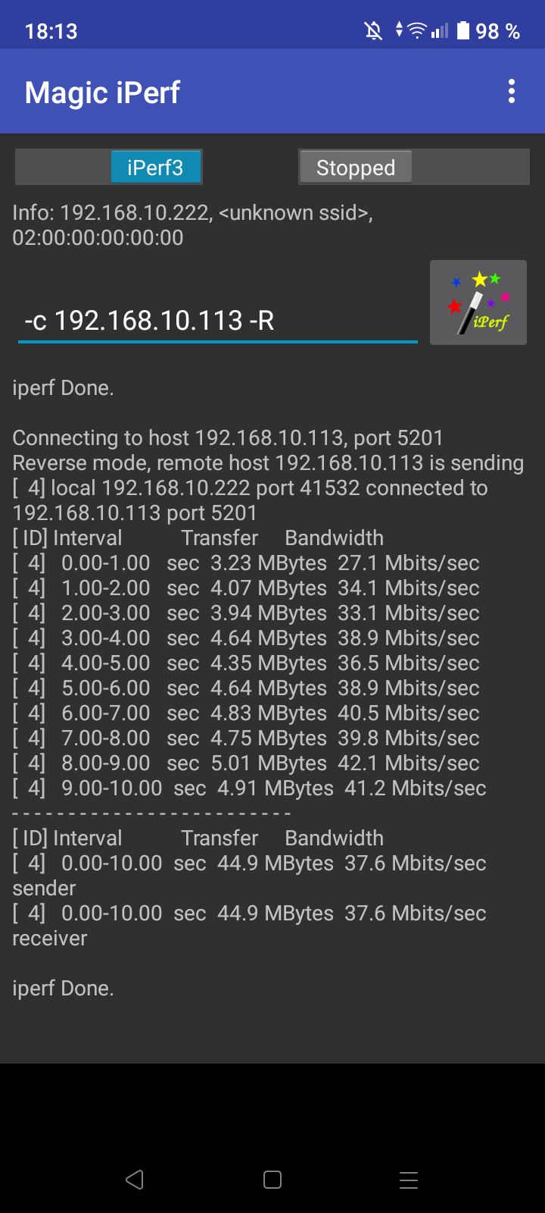Focus the iperf command input field
Screen dimensions: 545x1213
(218, 321)
